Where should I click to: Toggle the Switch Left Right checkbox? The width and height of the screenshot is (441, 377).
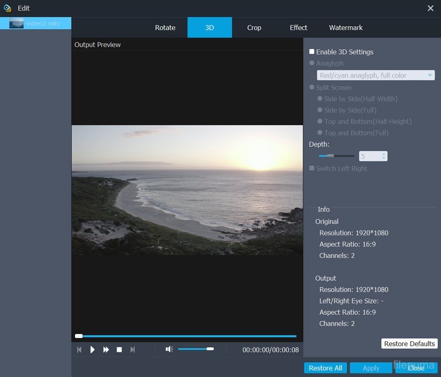point(312,169)
